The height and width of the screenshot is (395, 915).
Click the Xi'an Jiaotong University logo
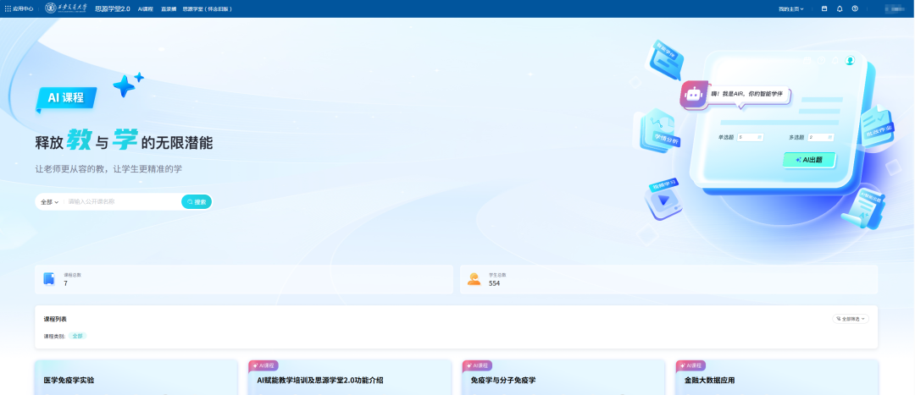(65, 8)
